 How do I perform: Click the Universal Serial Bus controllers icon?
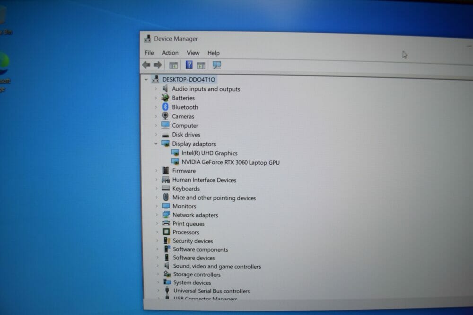click(x=167, y=290)
